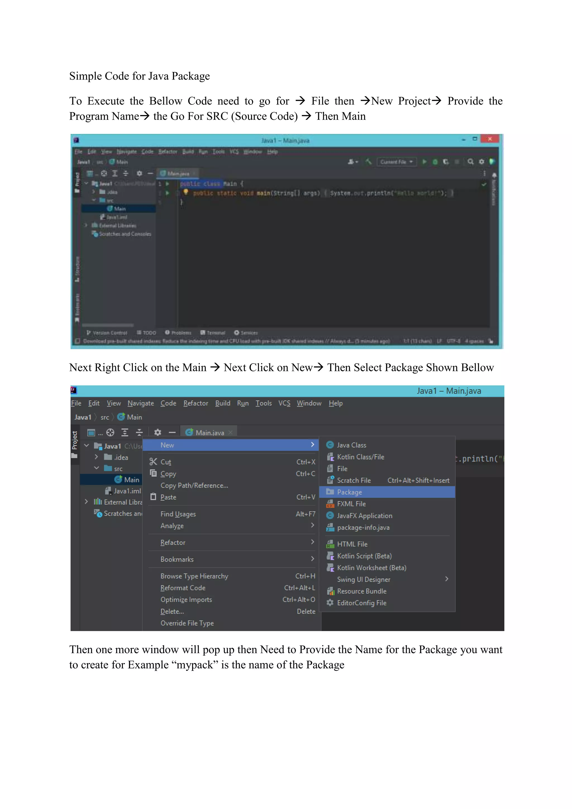Select Java1.iml file in context-menu screenshot tree
Viewport: 572px width, 809px height.
click(x=123, y=491)
